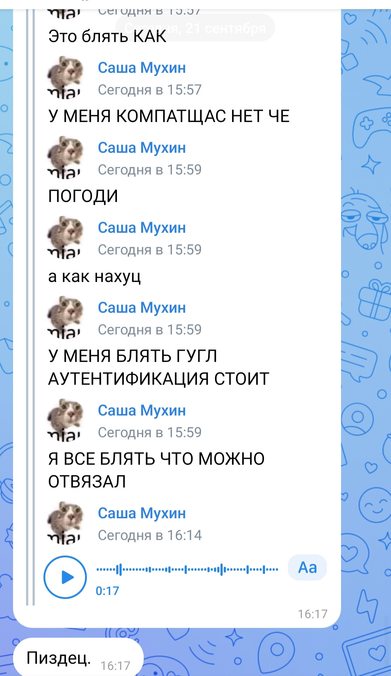This screenshot has width=391, height=676.
Task: Tap the 'Сегодня, 21 сентября' date badge
Action: point(195,28)
